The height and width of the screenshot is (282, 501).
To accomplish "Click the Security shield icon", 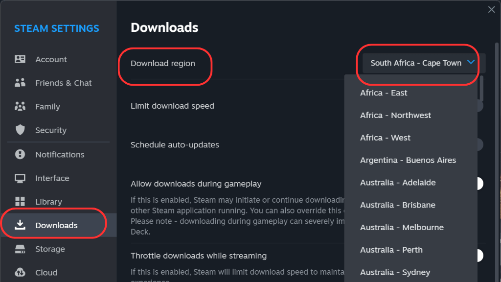I will 20,130.
